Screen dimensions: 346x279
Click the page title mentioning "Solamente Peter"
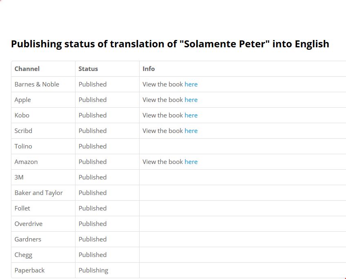coord(170,44)
